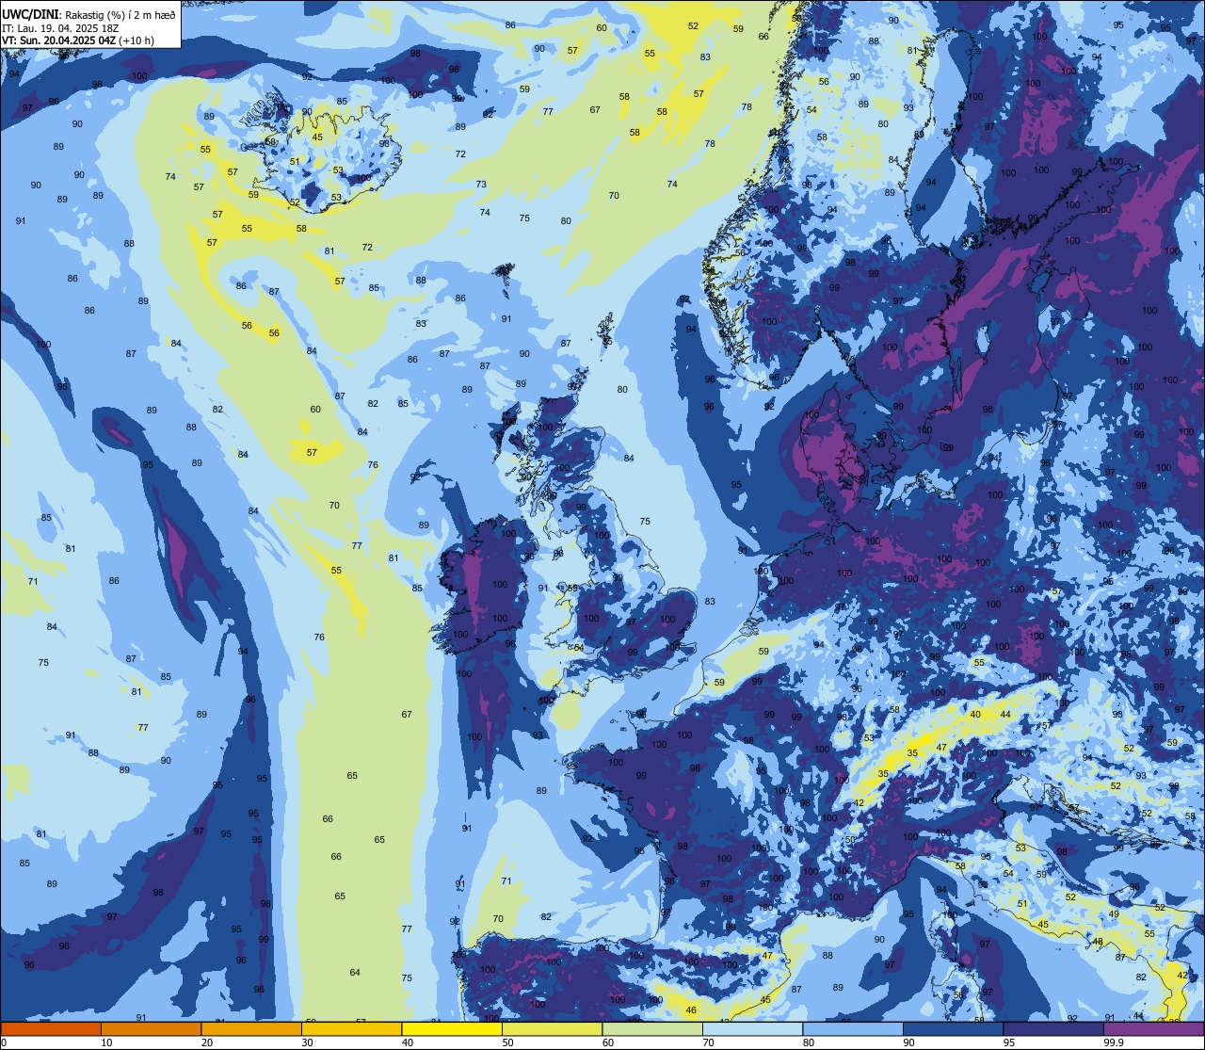Select the bright yellow 40–50 legend segment
Image resolution: width=1205 pixels, height=1050 pixels.
click(452, 1029)
